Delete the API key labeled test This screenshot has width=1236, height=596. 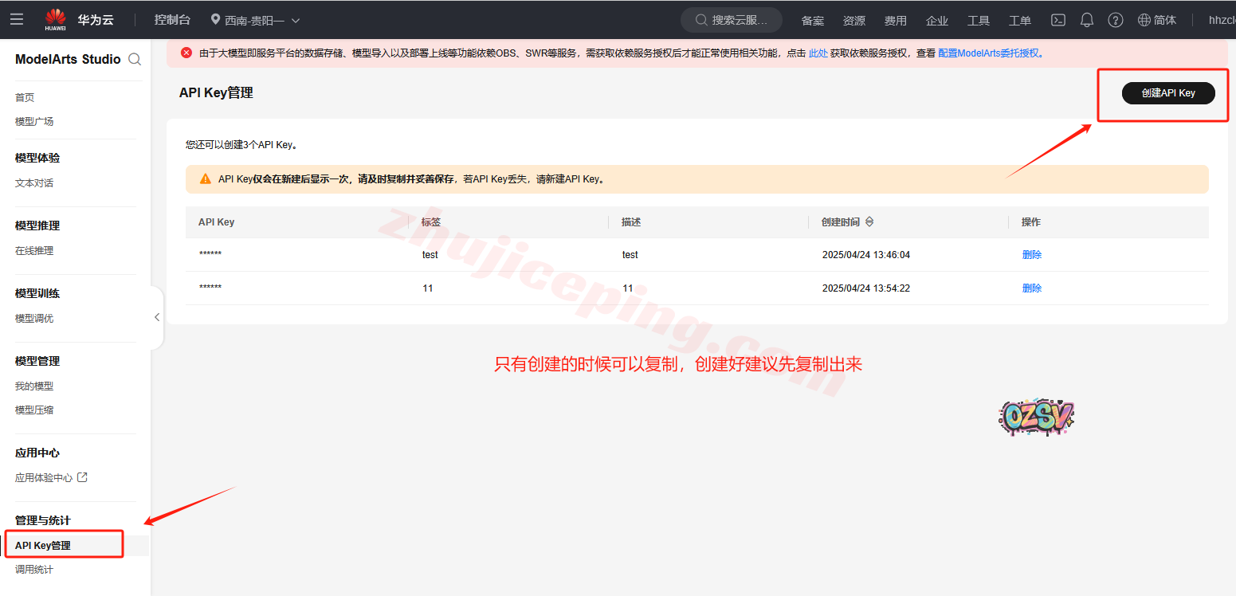pos(1031,255)
